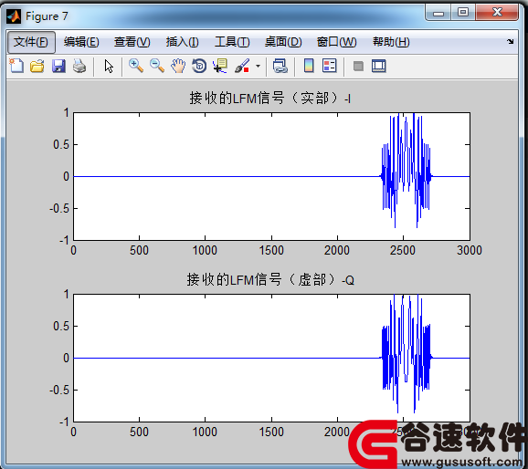Click the title 接收的LFM信号（实部）-I
Screen dimensions: 528x469
coord(270,99)
